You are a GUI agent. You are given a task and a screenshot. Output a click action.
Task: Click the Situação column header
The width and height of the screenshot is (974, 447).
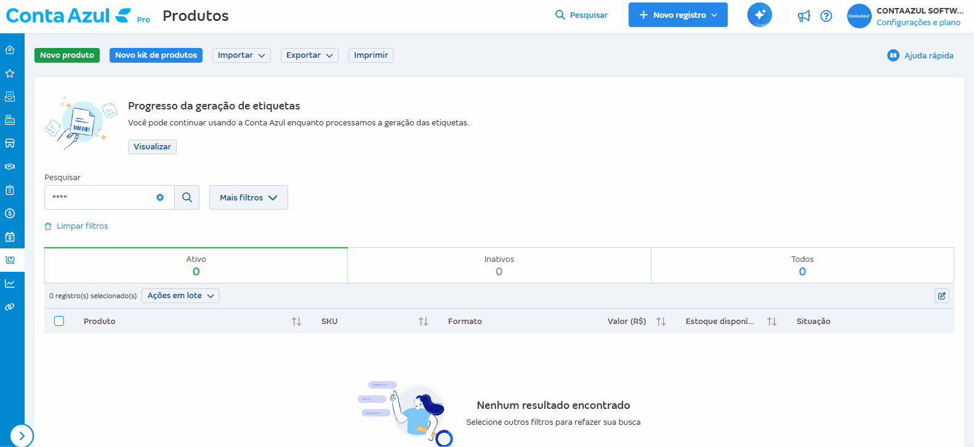[x=813, y=322]
